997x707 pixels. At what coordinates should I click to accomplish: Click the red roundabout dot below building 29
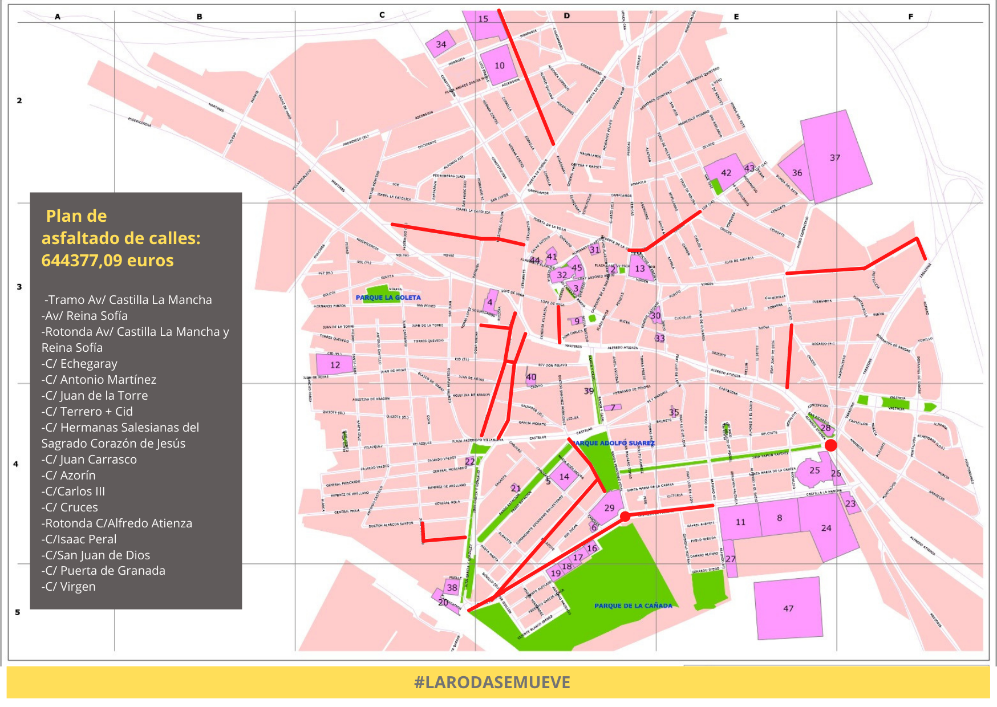tap(625, 516)
